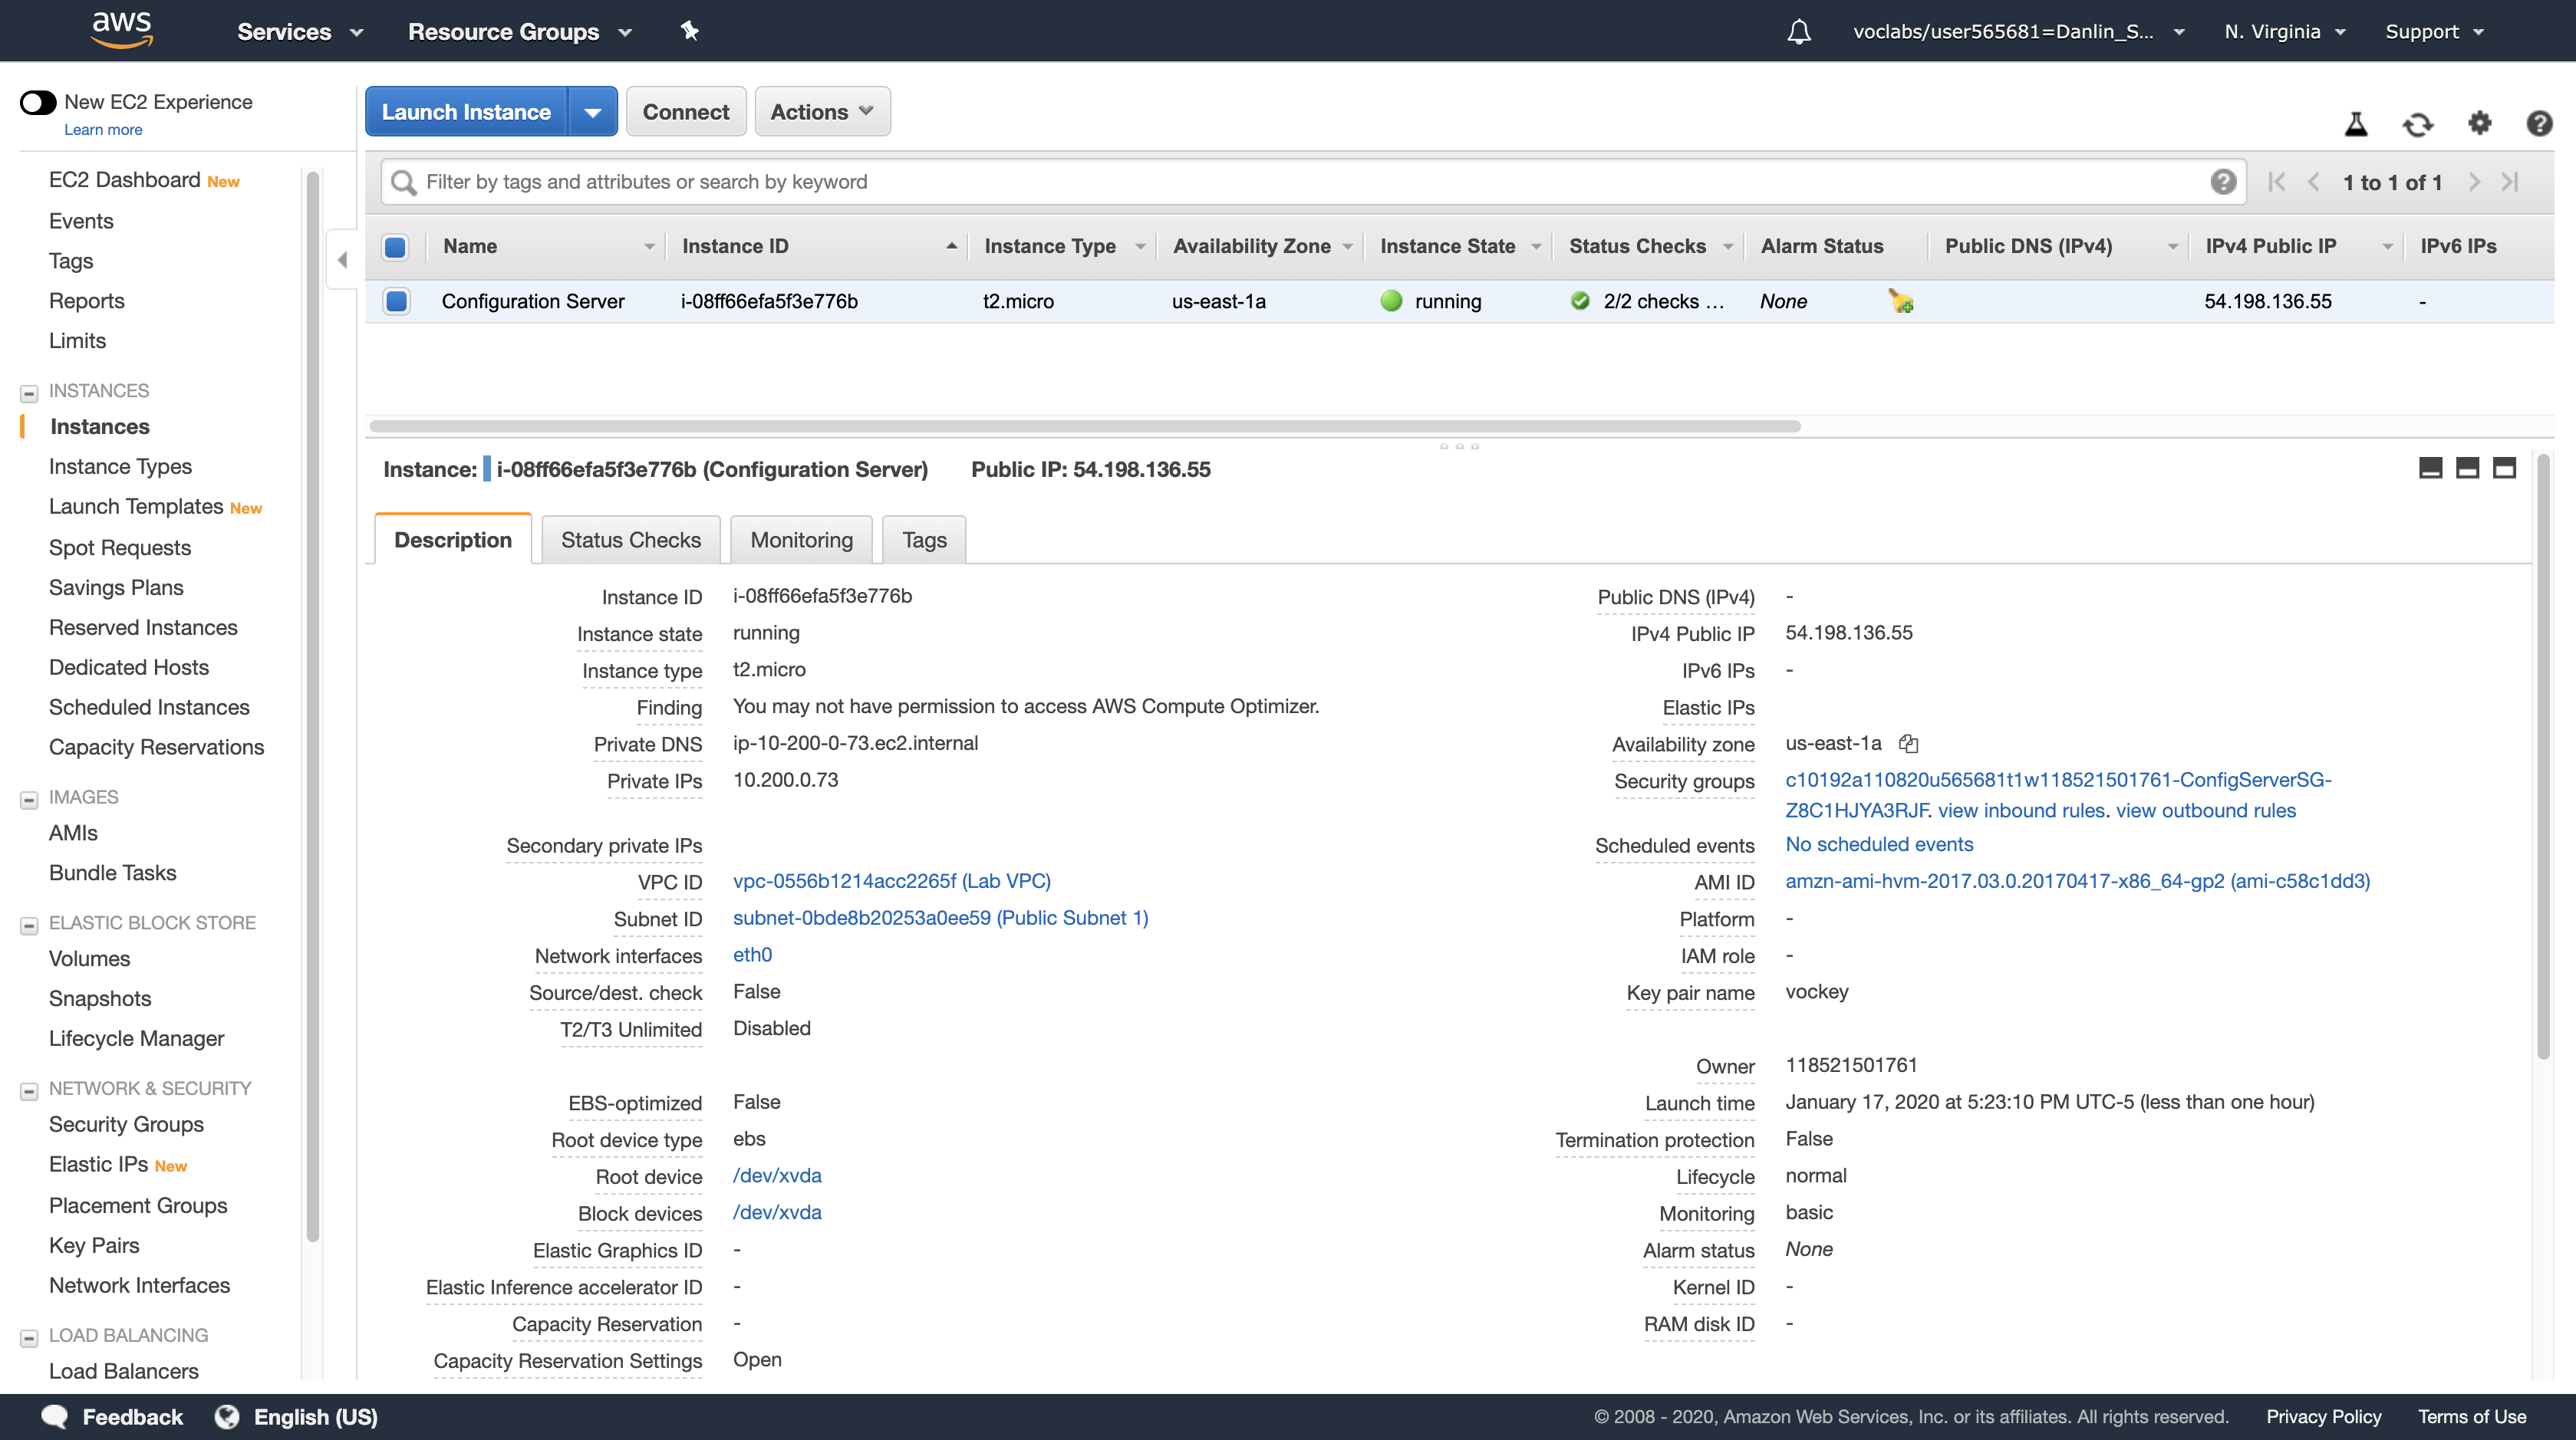The height and width of the screenshot is (1440, 2576).
Task: Collapse the INSTANCES sidebar section
Action: click(29, 392)
